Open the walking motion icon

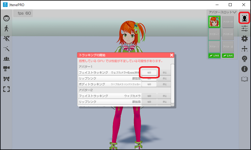click(6, 28)
